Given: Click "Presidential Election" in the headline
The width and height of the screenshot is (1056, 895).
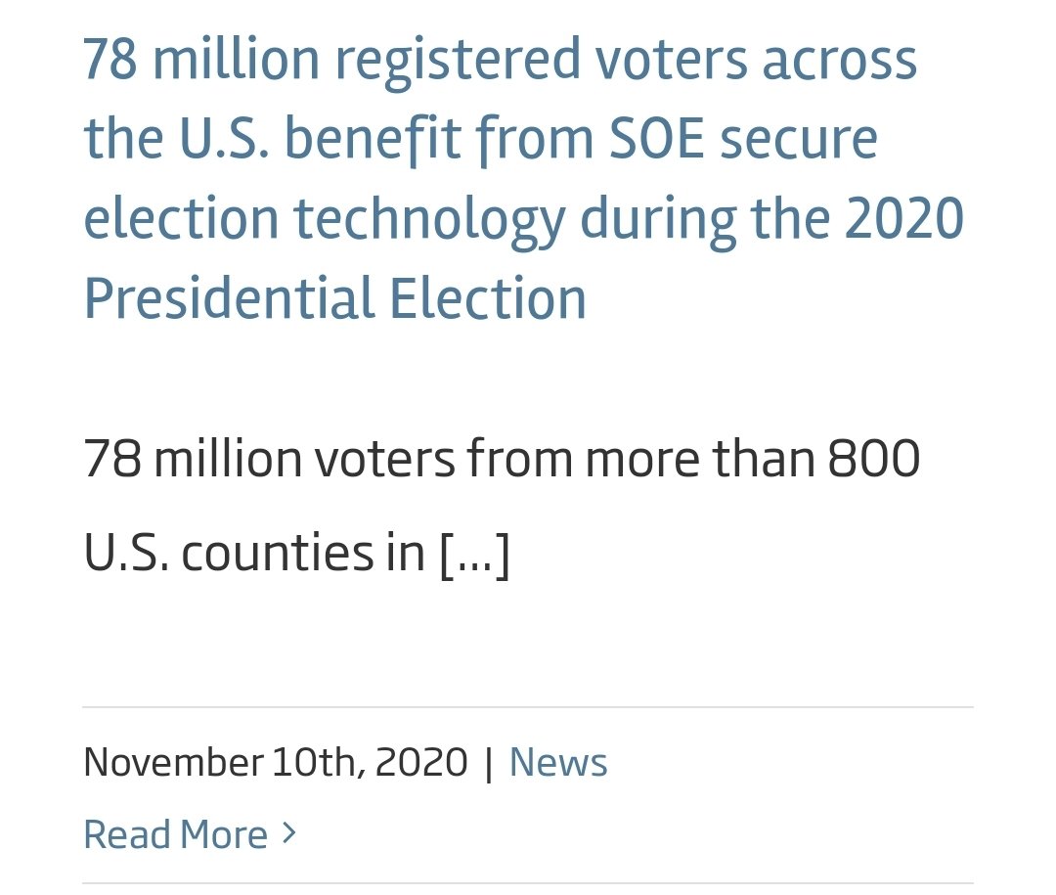Looking at the screenshot, I should (334, 298).
